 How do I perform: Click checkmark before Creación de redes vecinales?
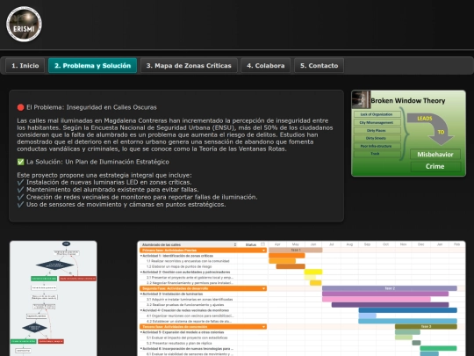pos(20,197)
